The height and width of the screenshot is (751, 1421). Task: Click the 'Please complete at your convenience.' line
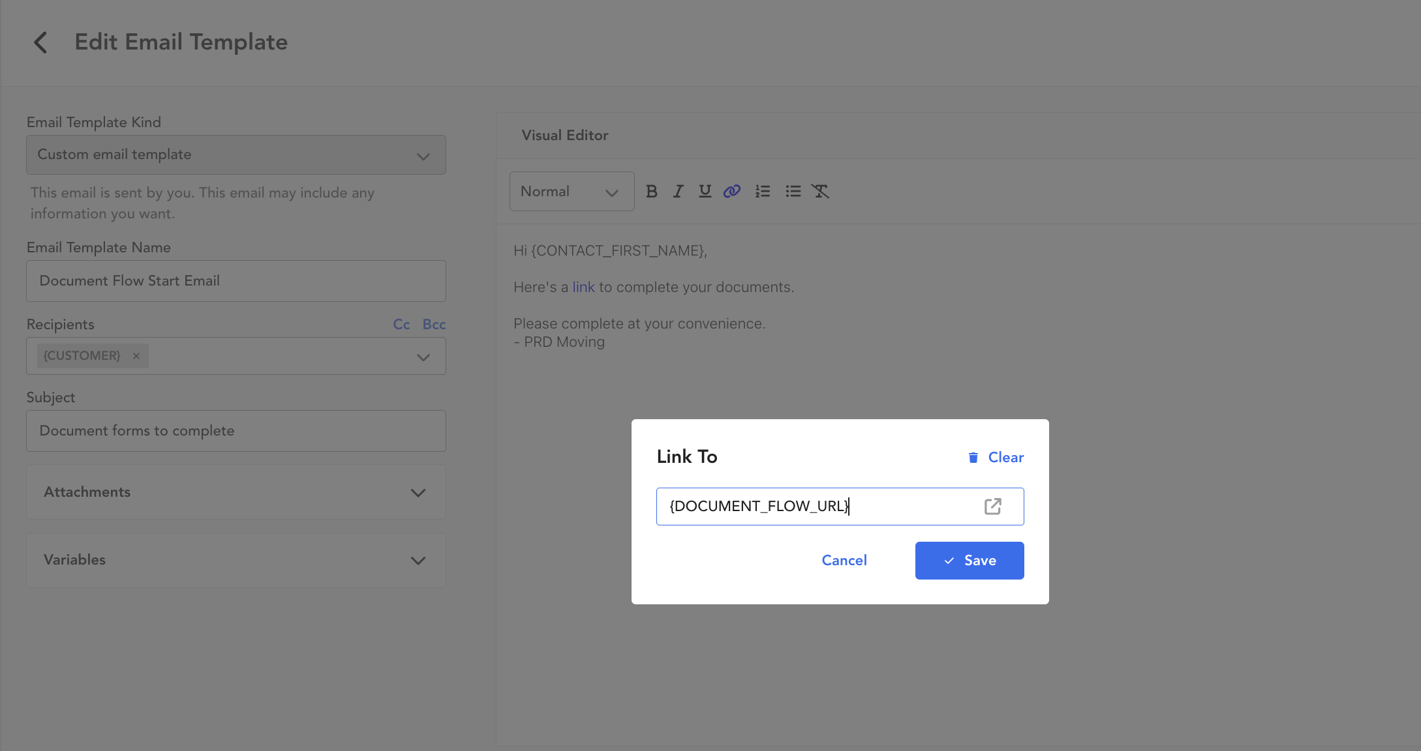click(x=639, y=324)
